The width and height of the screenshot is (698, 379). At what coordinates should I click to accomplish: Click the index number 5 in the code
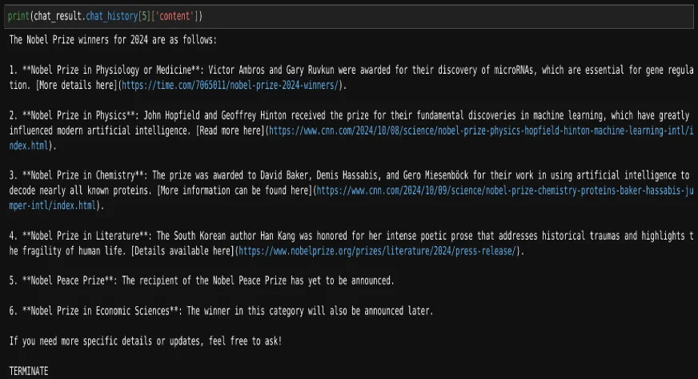(x=144, y=17)
